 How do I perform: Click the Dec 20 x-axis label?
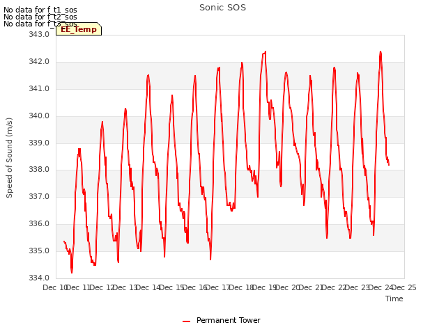288,287
